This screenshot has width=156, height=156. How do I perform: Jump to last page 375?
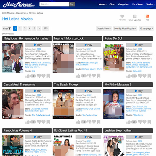point(45,28)
